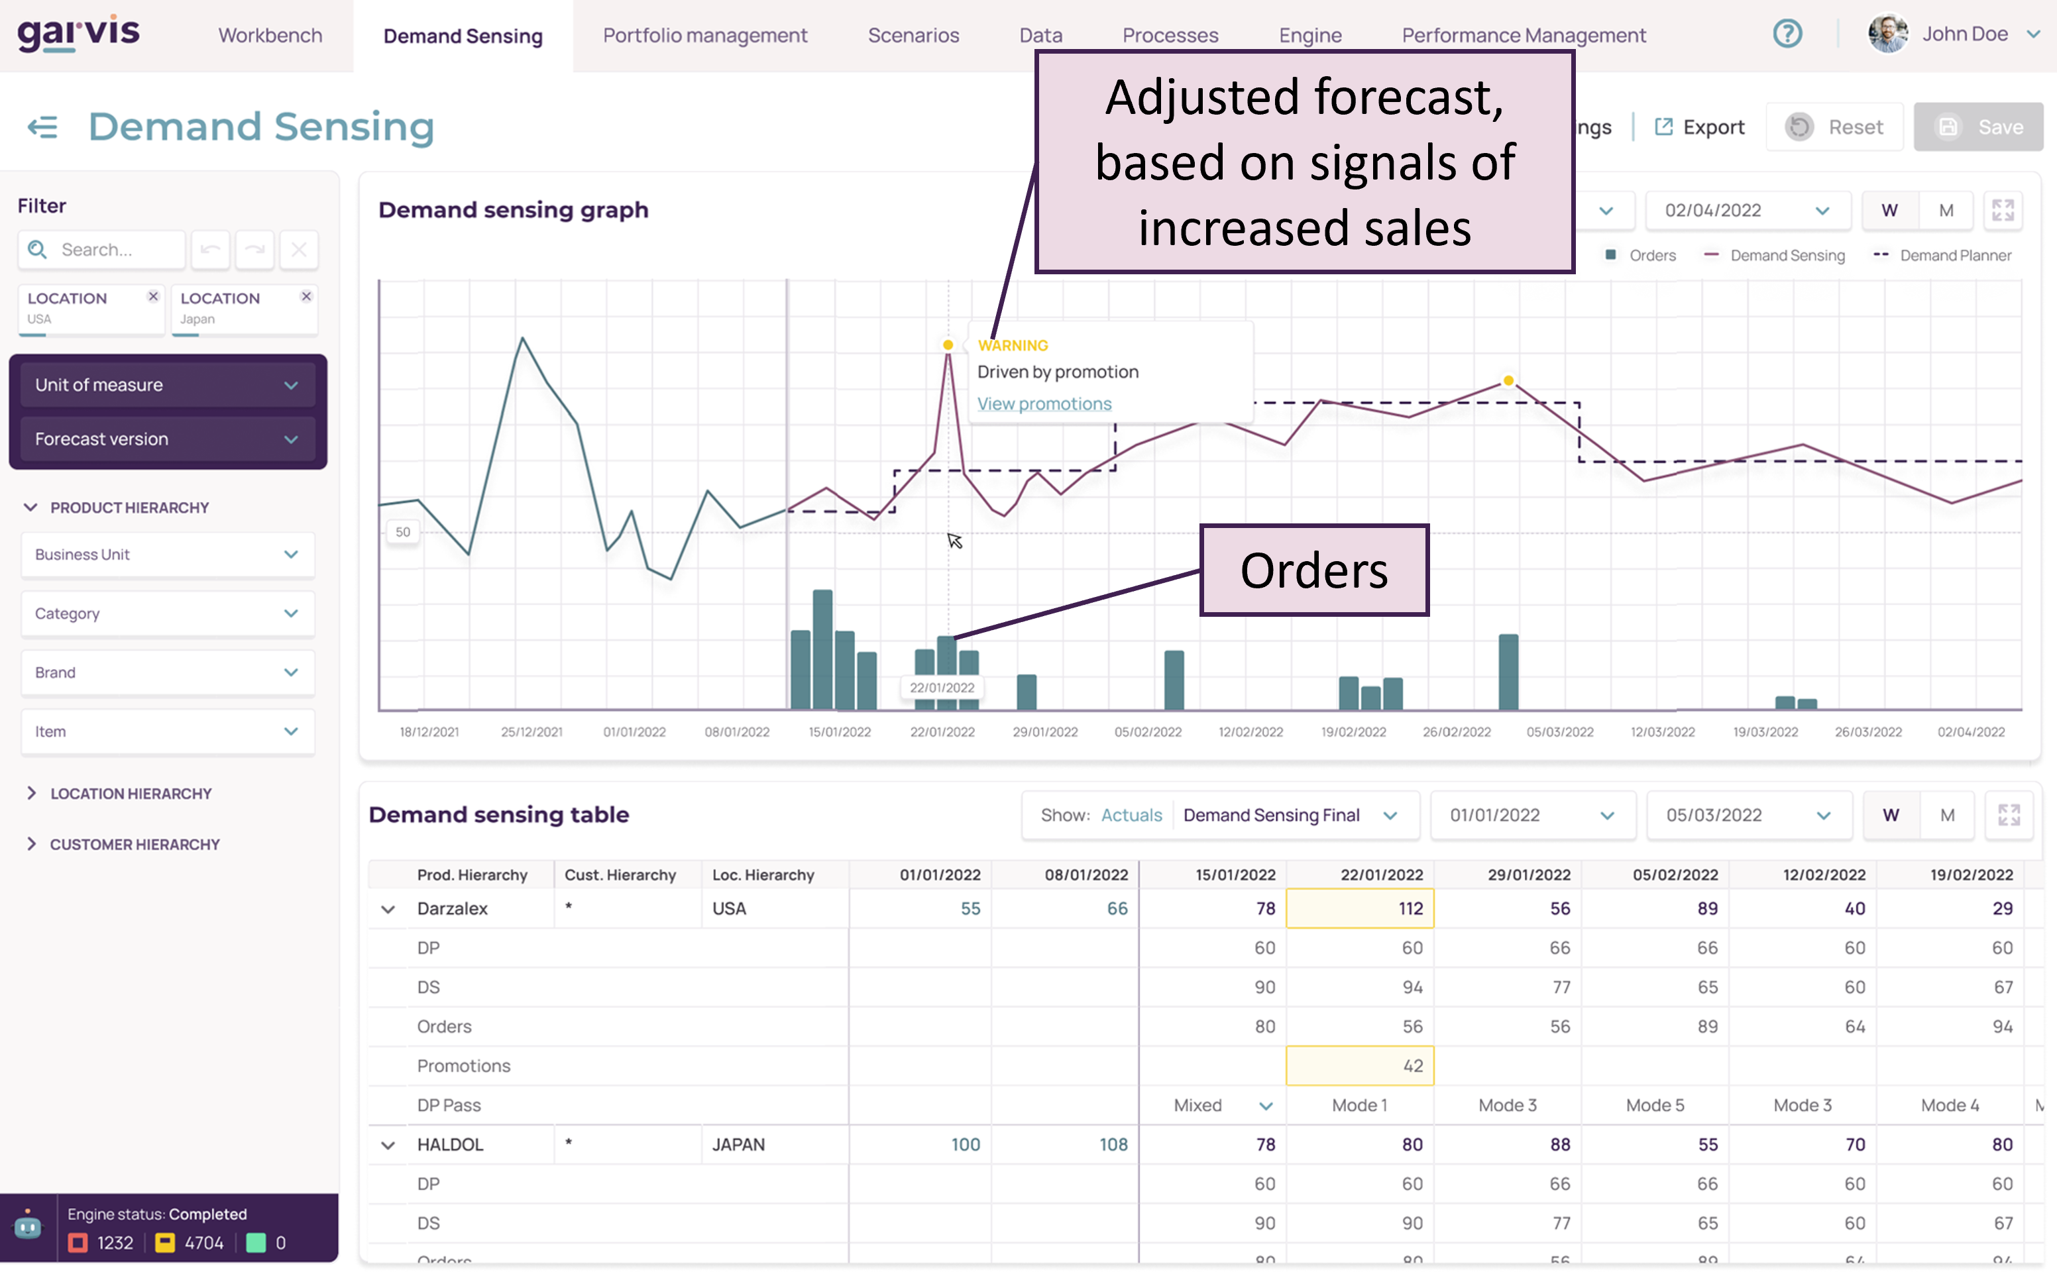2057x1276 pixels.
Task: Click the undo arrow in the Filter panel
Action: [x=210, y=250]
